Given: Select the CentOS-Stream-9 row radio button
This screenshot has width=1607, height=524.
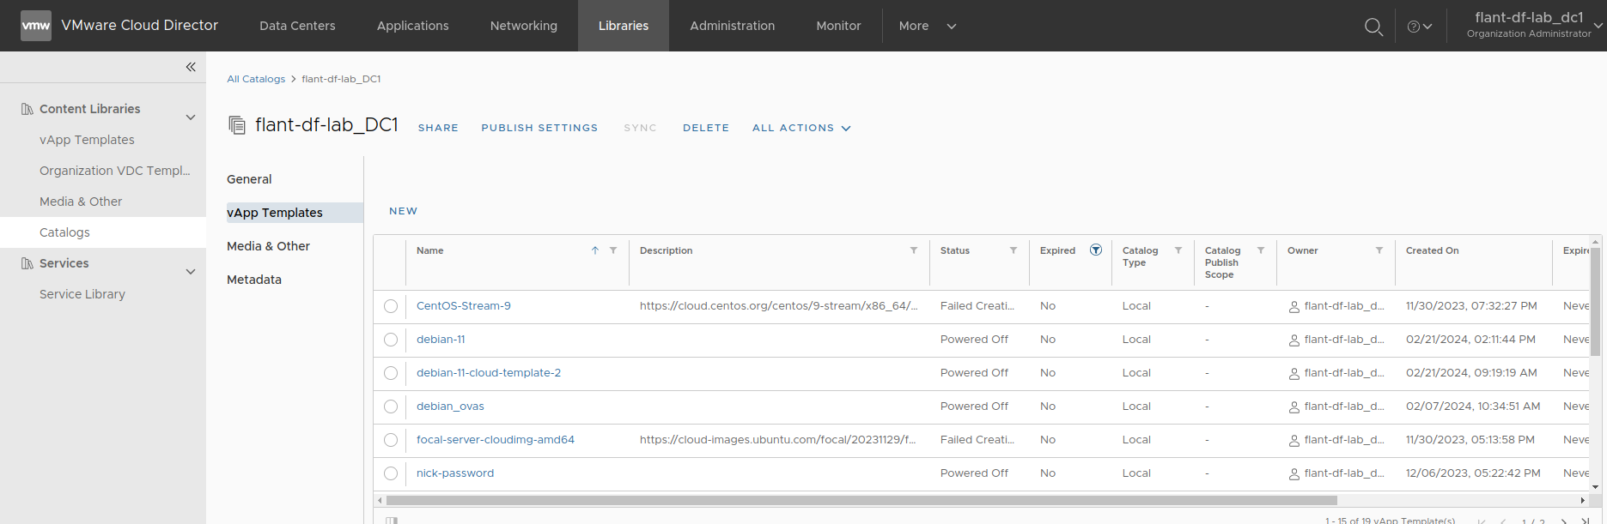Looking at the screenshot, I should [391, 306].
